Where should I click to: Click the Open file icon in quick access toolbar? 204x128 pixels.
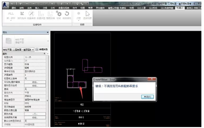(x=12, y=4)
